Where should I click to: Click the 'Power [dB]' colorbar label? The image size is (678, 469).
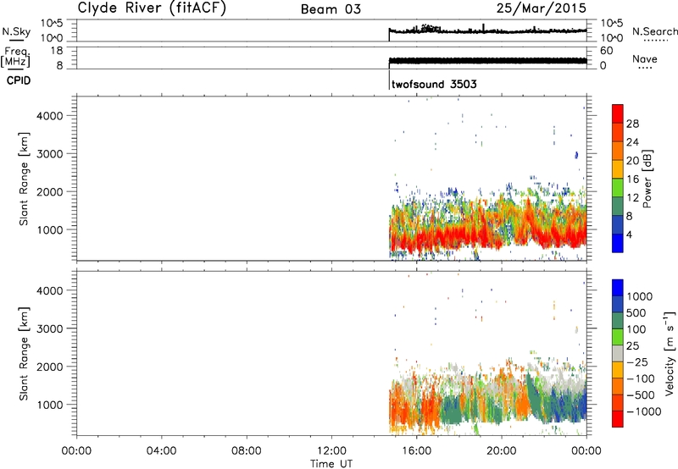[x=647, y=179]
